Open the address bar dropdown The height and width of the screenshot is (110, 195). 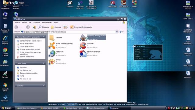pos(117,32)
